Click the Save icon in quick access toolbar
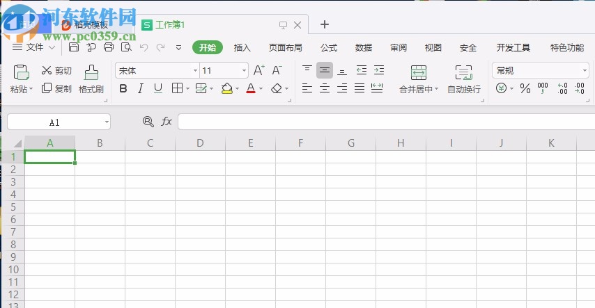The image size is (595, 308). [74, 47]
